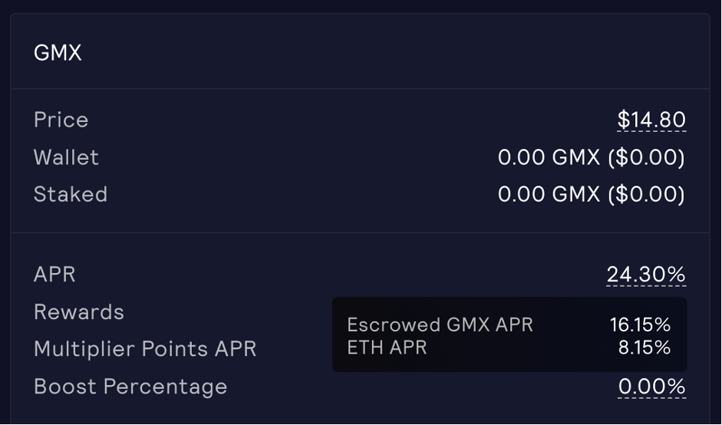722x425 pixels.
Task: Click the Boost Percentage label
Action: [x=130, y=387]
